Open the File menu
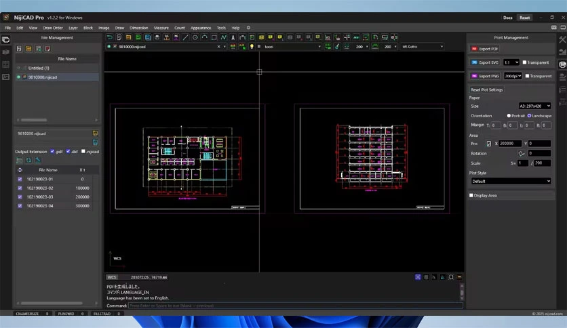Viewport: 567px width, 328px height. tap(7, 28)
